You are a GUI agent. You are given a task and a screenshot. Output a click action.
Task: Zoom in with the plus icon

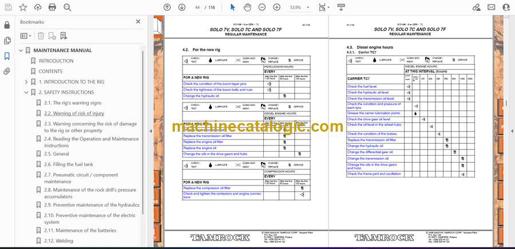tap(277, 7)
